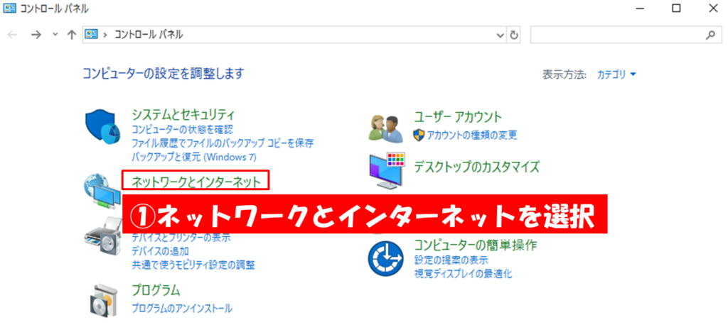This screenshot has width=728, height=332.
Task: Click the search magnifier icon
Action: point(710,35)
